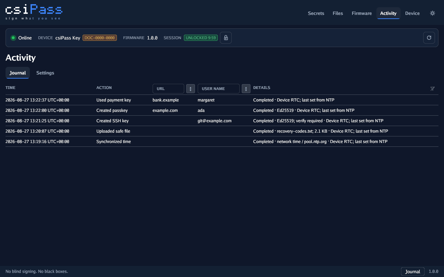Sort by URL using the arrow button
The height and width of the screenshot is (277, 444).
pos(190,89)
